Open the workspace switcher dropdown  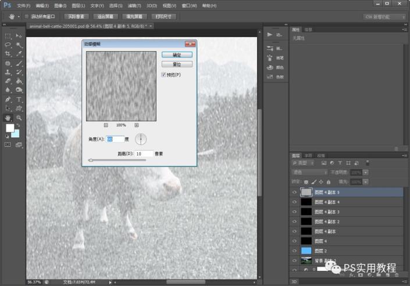pos(384,17)
